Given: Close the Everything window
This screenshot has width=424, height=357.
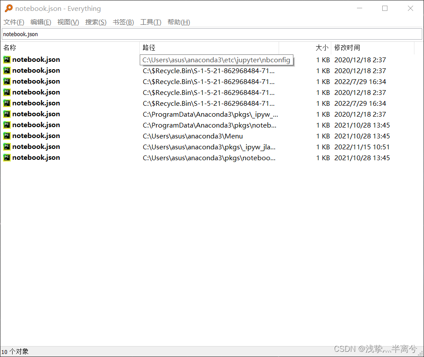Looking at the screenshot, I should (410, 8).
